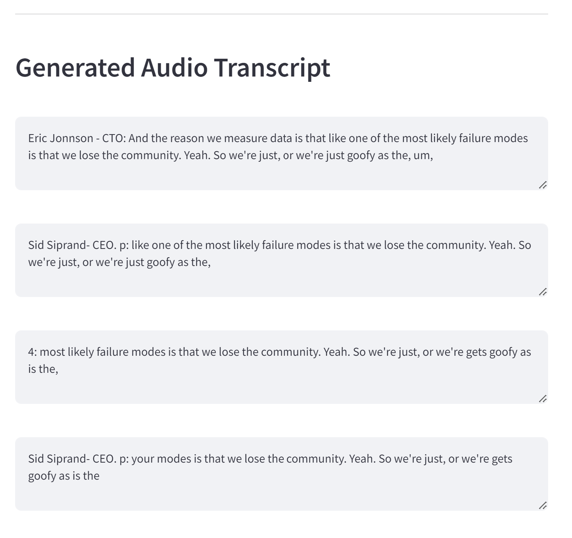
Task: Place cursor after 'is the,' in third box
Action: pyautogui.click(x=59, y=369)
